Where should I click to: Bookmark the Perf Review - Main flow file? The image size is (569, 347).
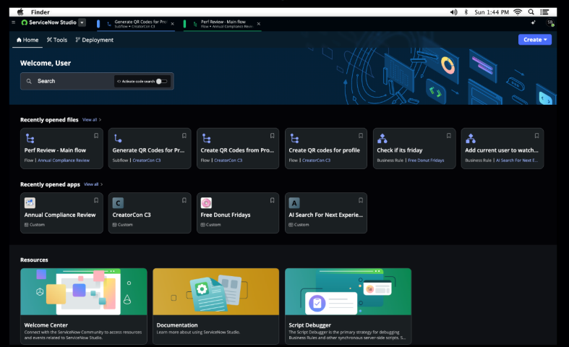95,135
